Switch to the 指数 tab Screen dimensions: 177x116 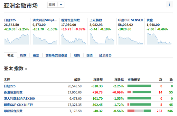tap(23, 55)
